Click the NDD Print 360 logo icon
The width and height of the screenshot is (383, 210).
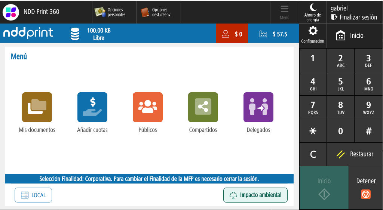coord(11,12)
